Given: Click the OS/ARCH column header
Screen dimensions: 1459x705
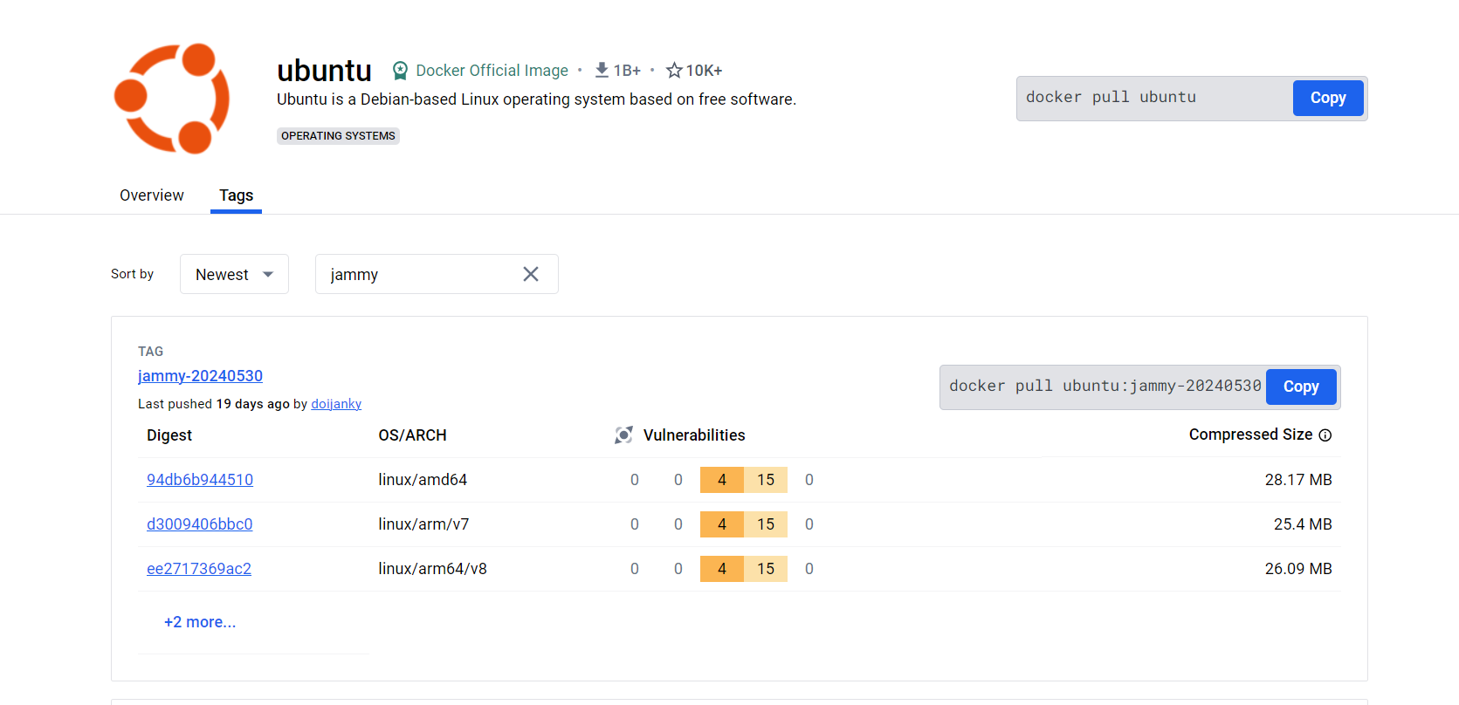Looking at the screenshot, I should [412, 435].
